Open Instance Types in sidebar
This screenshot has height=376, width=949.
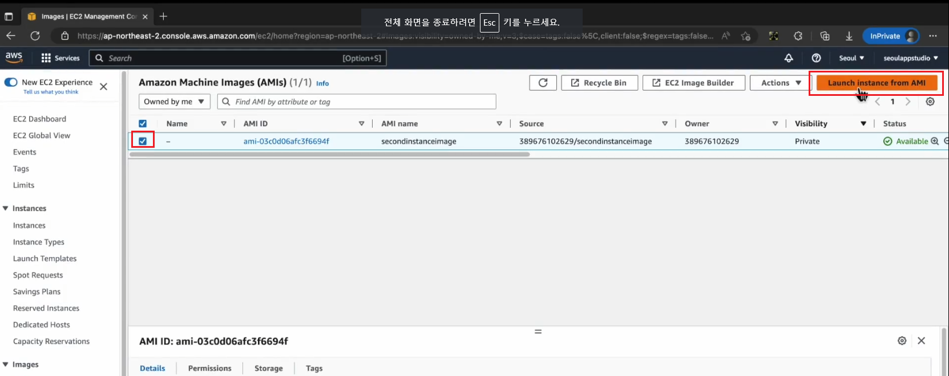38,242
